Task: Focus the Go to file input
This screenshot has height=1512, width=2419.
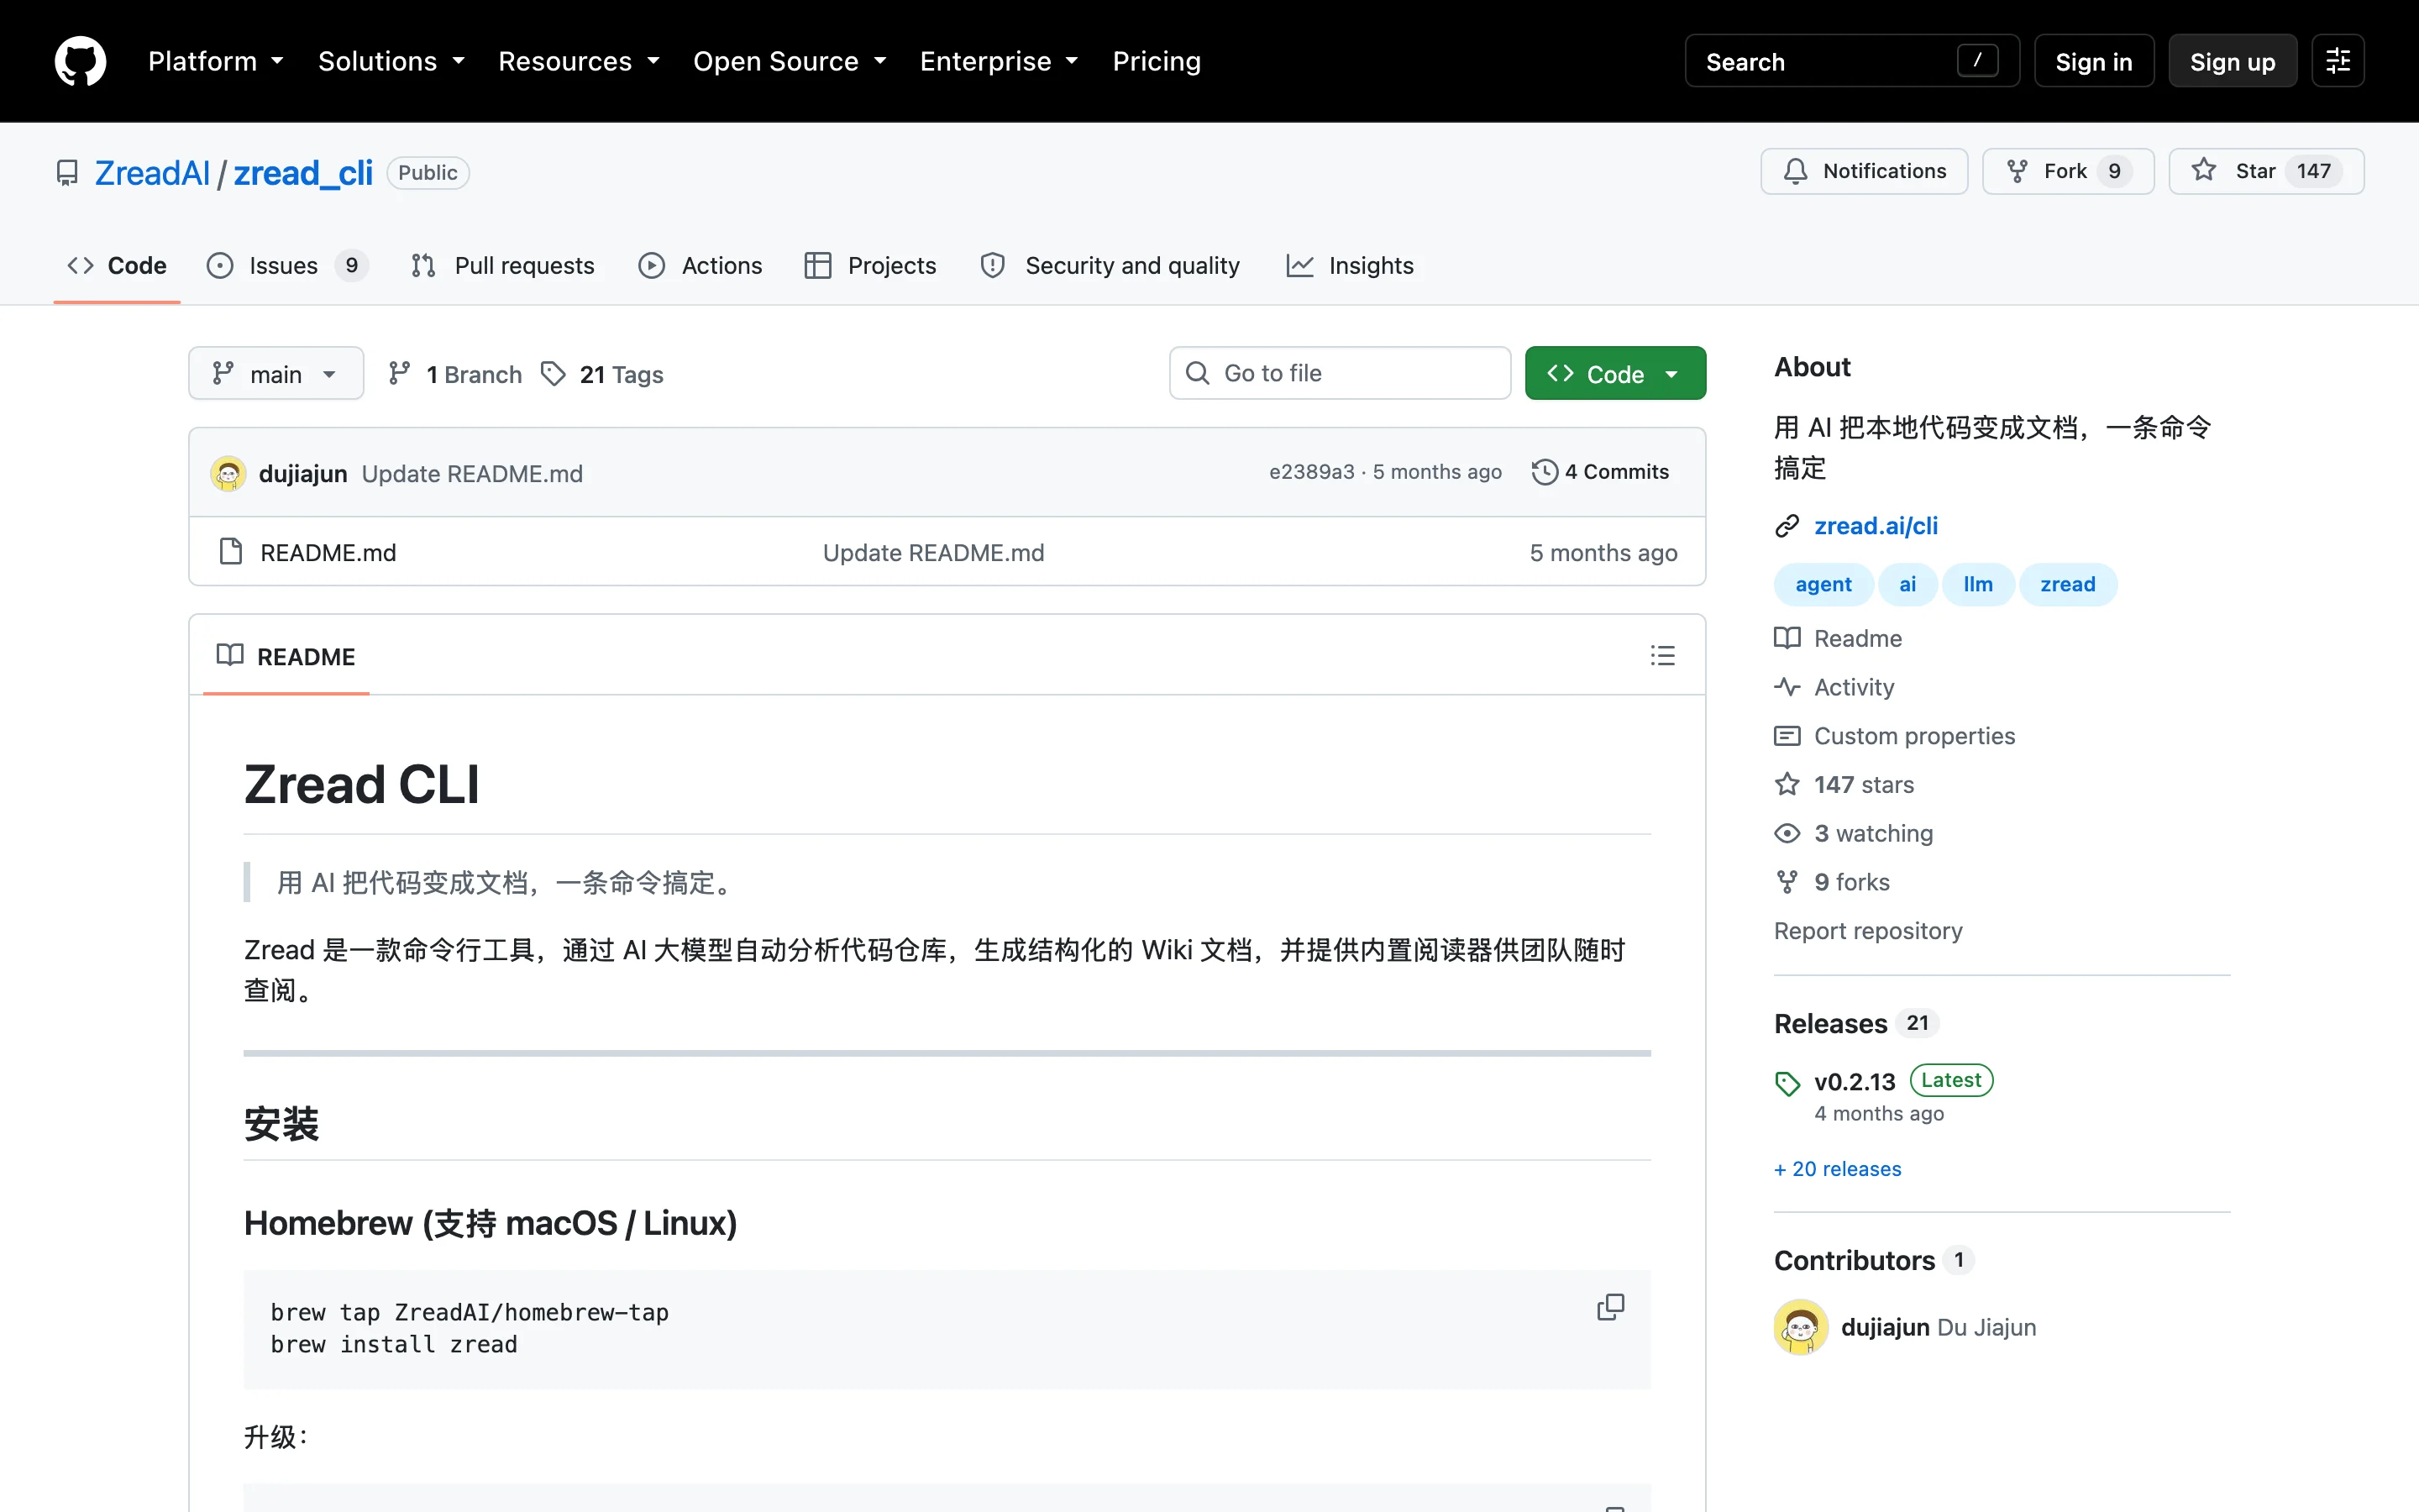Action: [x=1340, y=373]
